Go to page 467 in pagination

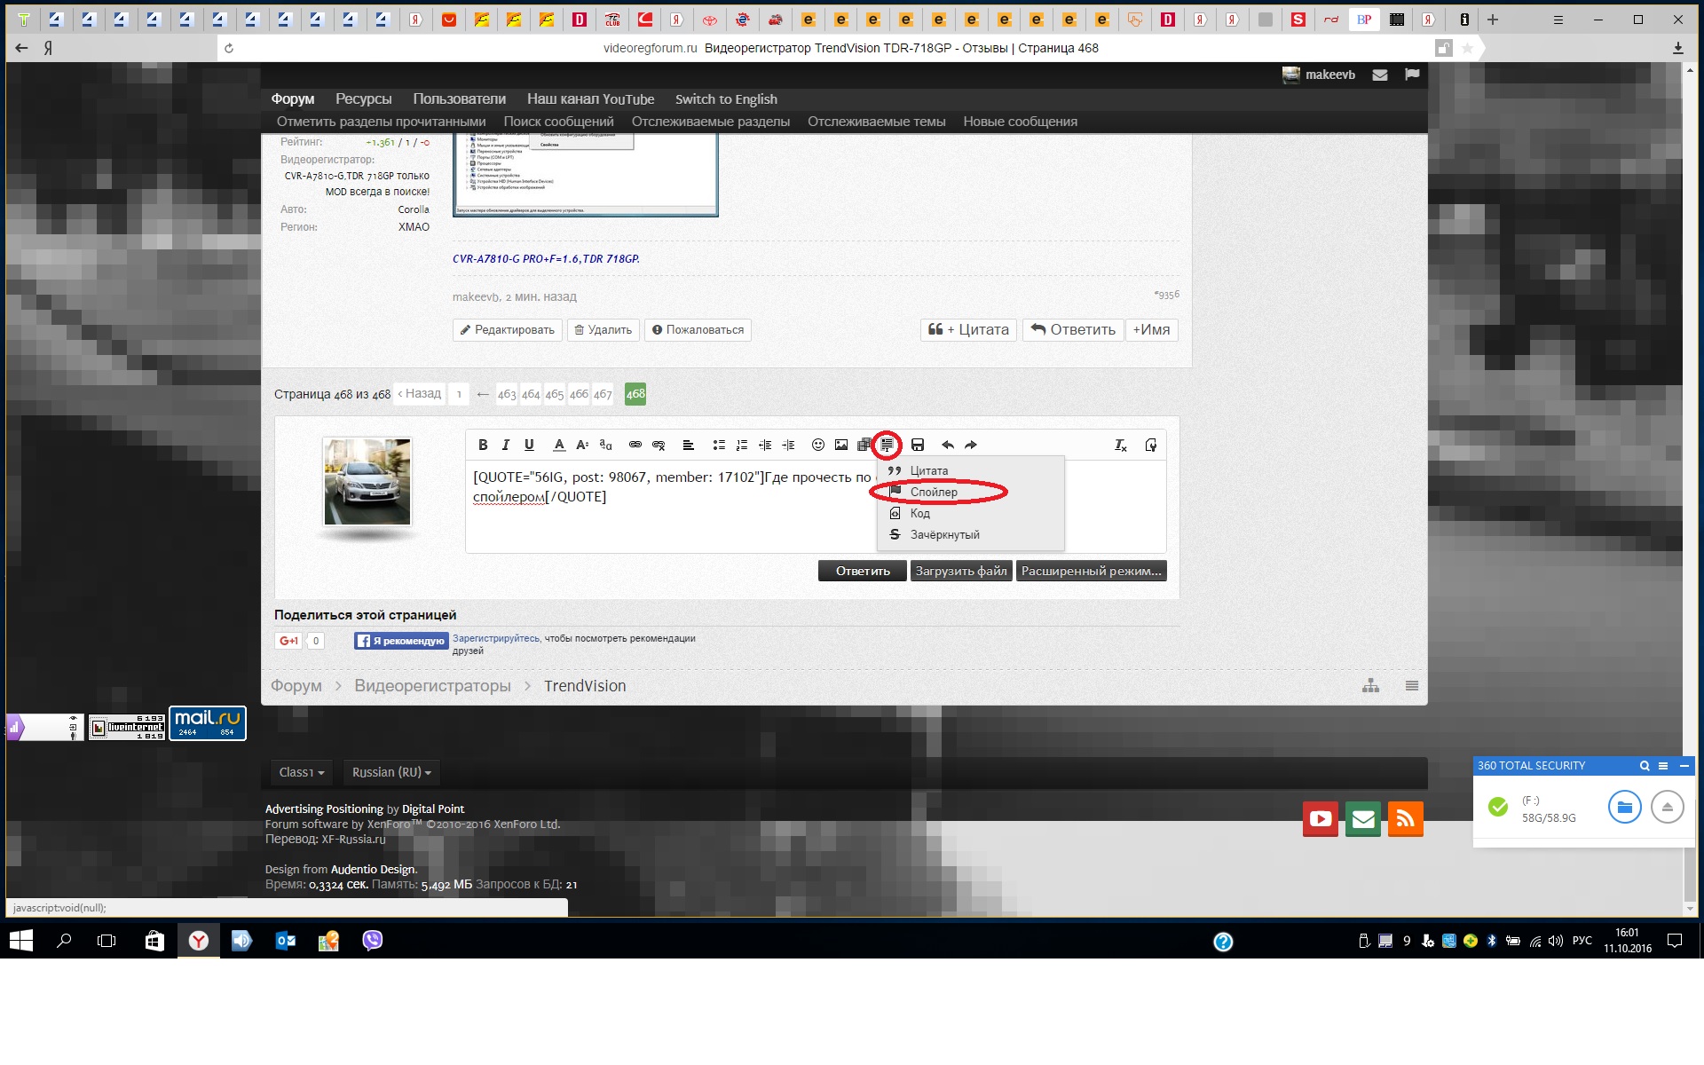pyautogui.click(x=603, y=394)
